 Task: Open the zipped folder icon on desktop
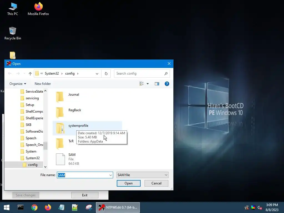pos(12,55)
